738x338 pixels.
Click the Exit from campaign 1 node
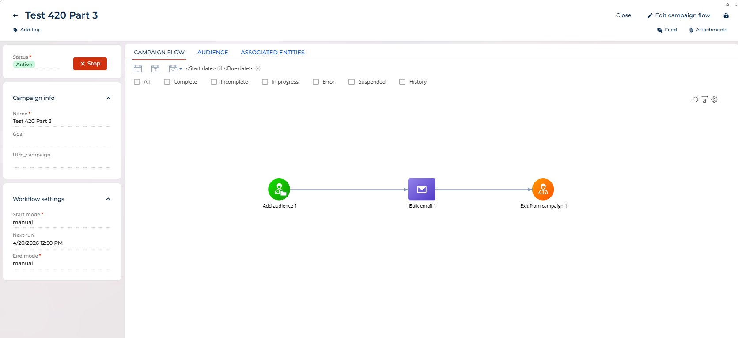pyautogui.click(x=543, y=190)
